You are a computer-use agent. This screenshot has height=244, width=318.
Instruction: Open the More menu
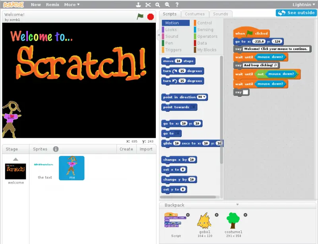coord(72,5)
